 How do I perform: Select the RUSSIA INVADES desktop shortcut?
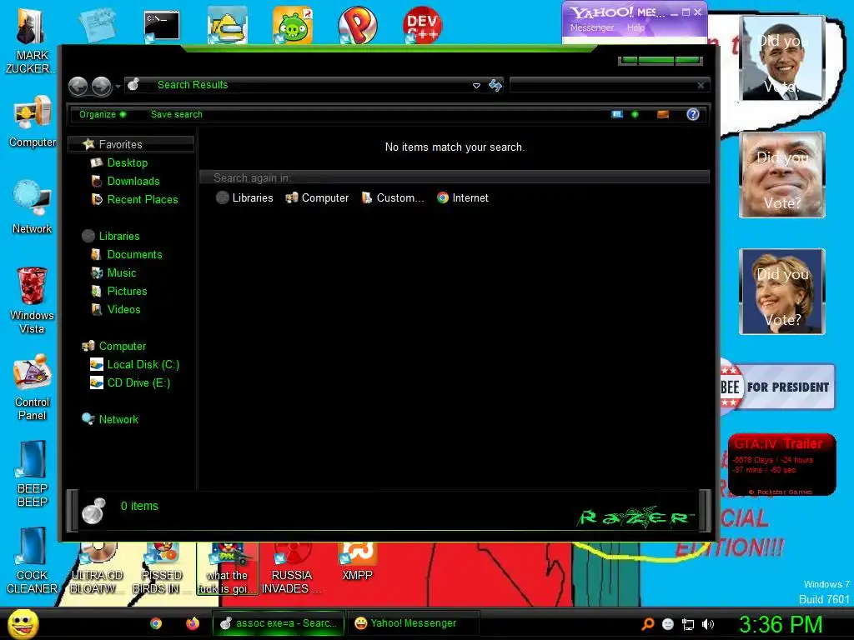(x=292, y=568)
